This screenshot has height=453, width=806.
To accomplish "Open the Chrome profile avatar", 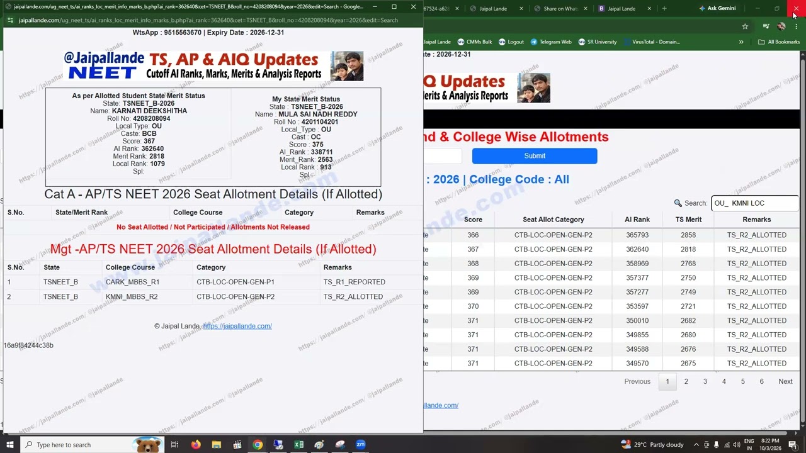I will (x=781, y=26).
